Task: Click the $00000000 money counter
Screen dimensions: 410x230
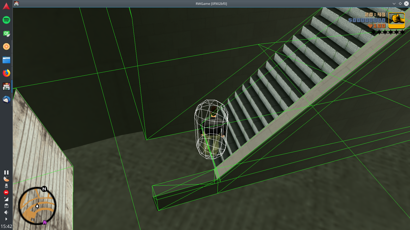Action: 367,20
